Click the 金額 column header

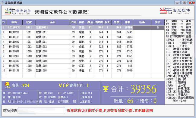128,22
